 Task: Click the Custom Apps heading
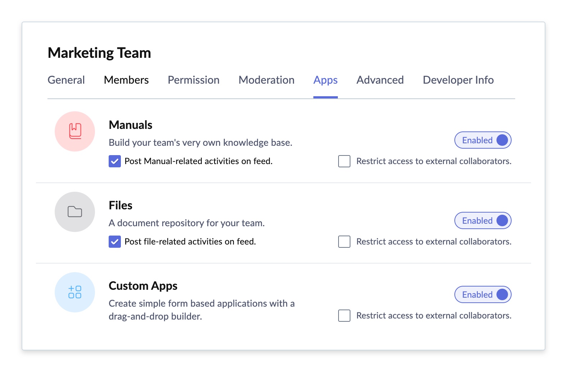(143, 286)
